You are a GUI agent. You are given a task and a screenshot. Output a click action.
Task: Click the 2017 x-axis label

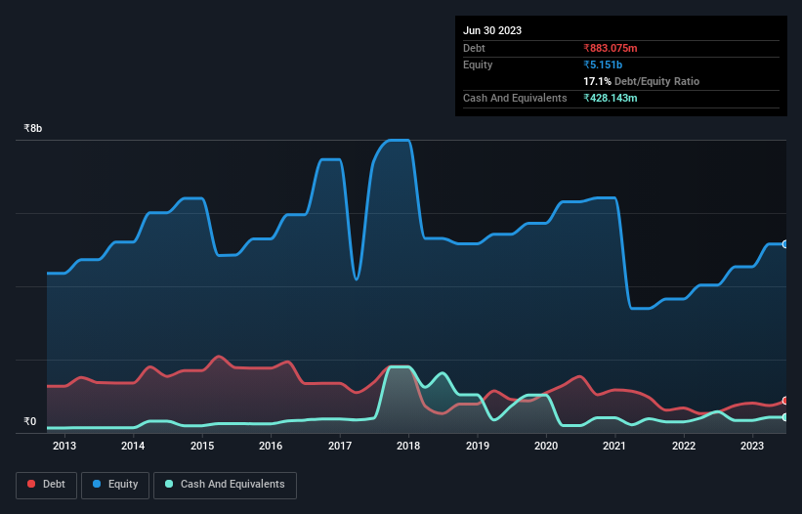tap(340, 446)
